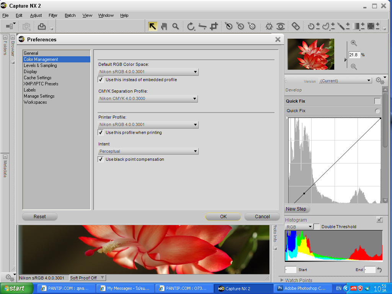Select the Direct Select arrow tool
The width and height of the screenshot is (392, 294).
pyautogui.click(x=152, y=26)
